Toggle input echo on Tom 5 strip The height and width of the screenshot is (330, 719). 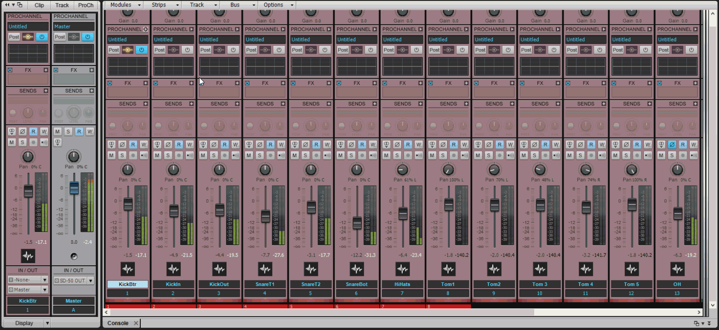point(647,155)
